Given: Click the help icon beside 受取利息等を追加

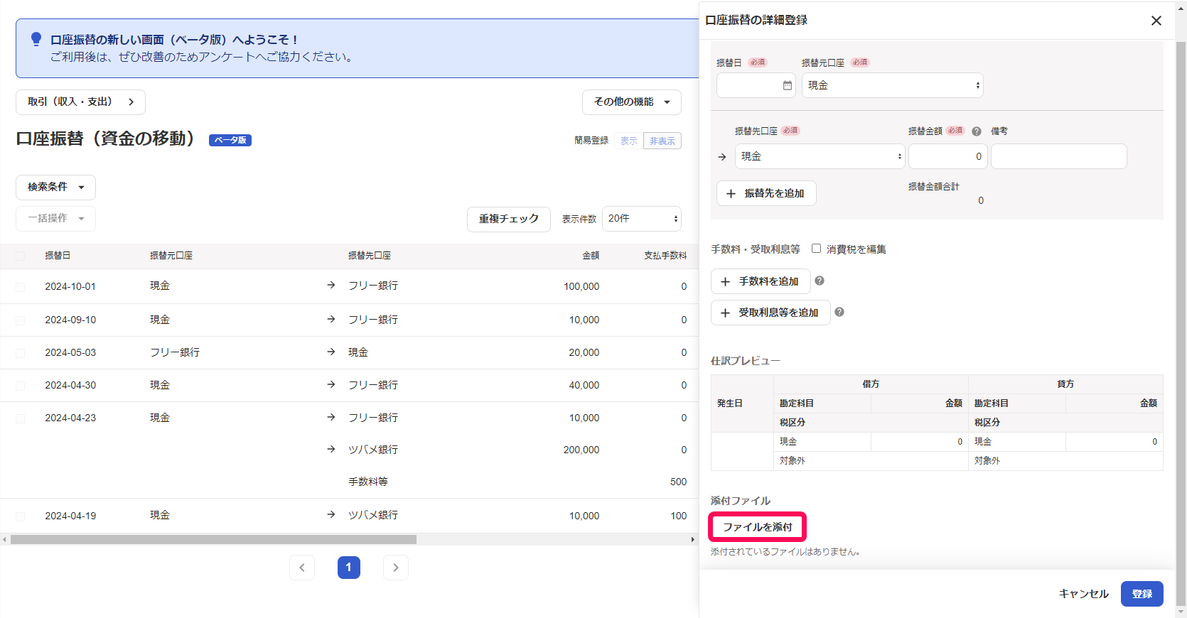Looking at the screenshot, I should pos(839,312).
